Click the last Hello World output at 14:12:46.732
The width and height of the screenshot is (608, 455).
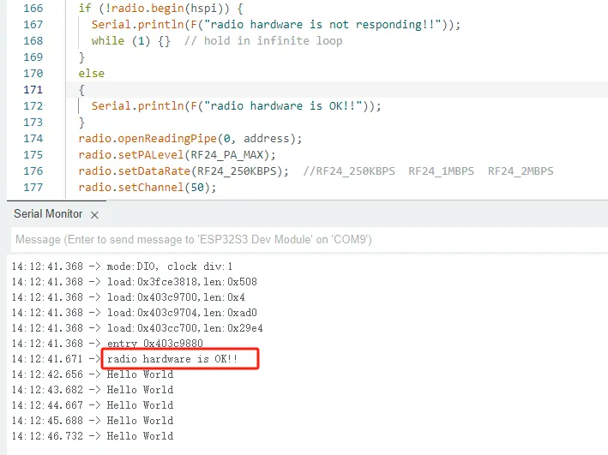coord(140,435)
